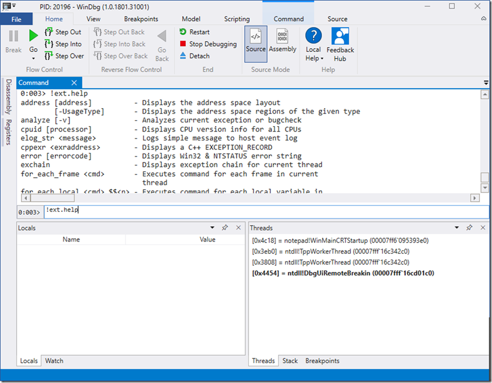Switch to the Watch tab
Screen dimensions: 492x383
54,361
